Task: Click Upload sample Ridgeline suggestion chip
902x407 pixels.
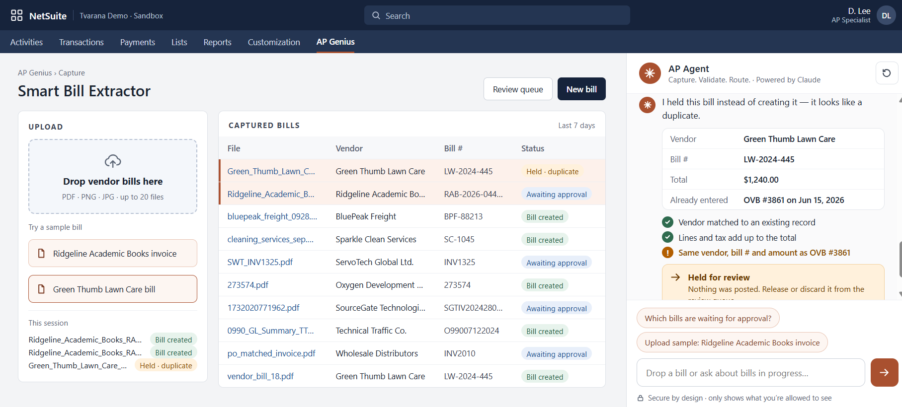Action: click(732, 342)
